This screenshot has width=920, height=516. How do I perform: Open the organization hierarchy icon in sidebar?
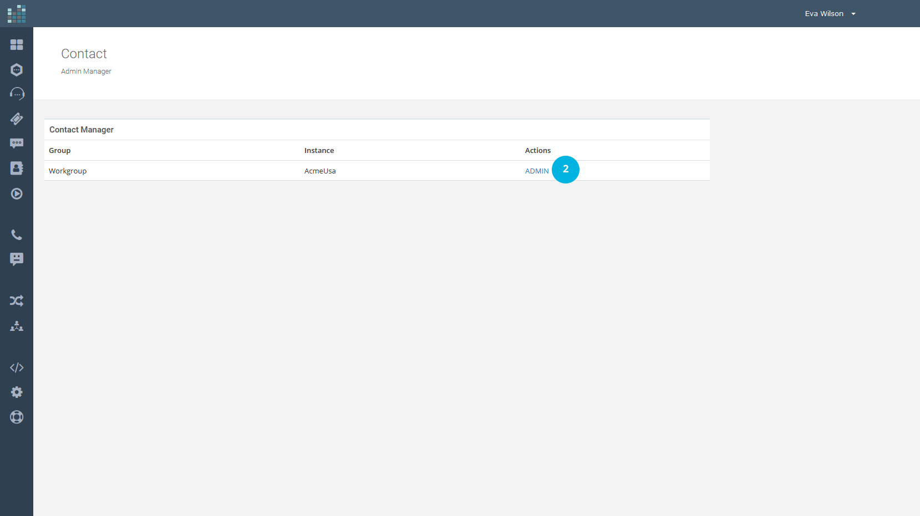(17, 326)
